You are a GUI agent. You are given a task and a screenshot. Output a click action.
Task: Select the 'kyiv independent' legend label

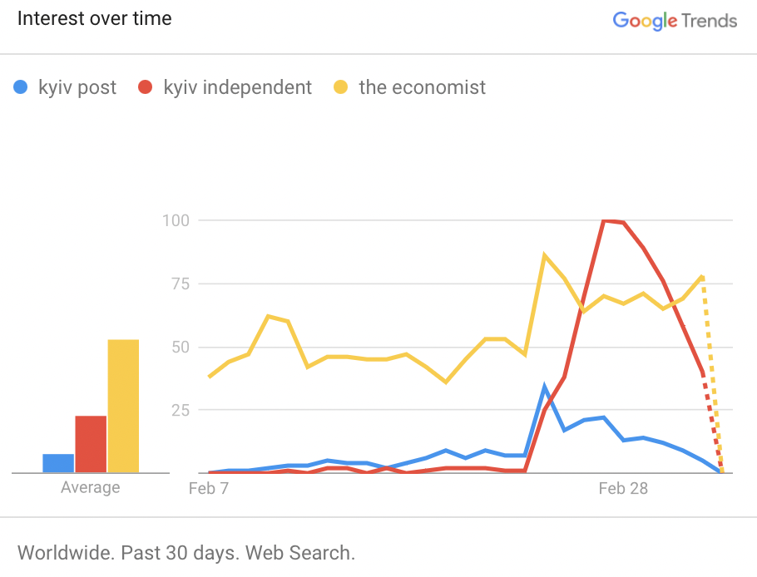coord(237,87)
